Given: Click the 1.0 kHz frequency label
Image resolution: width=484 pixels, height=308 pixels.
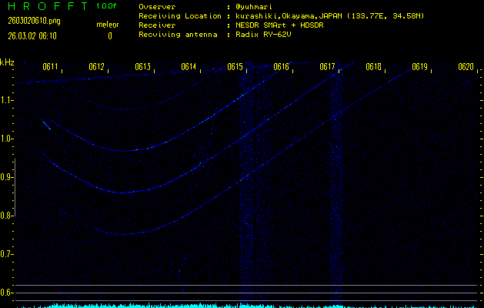Looking at the screenshot, I should 8,139.
